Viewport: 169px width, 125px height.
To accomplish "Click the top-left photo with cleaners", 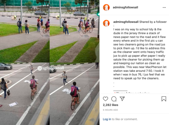I will pyautogui.click(x=25, y=31).
